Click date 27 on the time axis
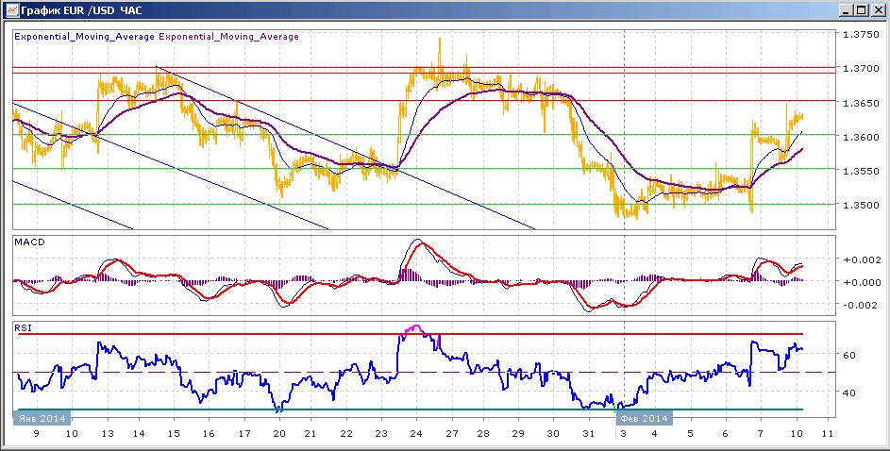 (452, 433)
